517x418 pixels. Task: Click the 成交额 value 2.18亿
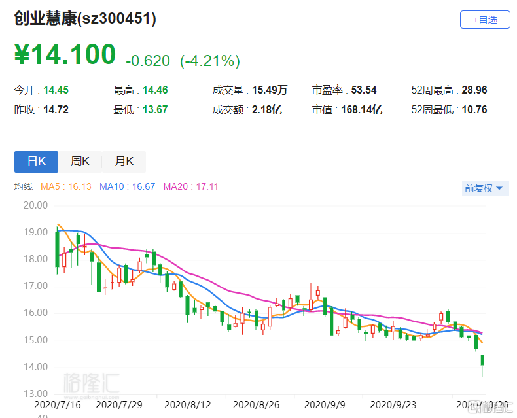point(267,109)
